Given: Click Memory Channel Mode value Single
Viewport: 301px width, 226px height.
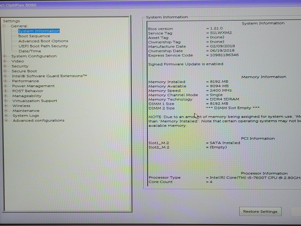Looking at the screenshot, I should (x=216, y=95).
